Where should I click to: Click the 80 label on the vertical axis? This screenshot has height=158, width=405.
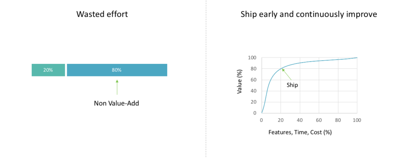pos(254,69)
